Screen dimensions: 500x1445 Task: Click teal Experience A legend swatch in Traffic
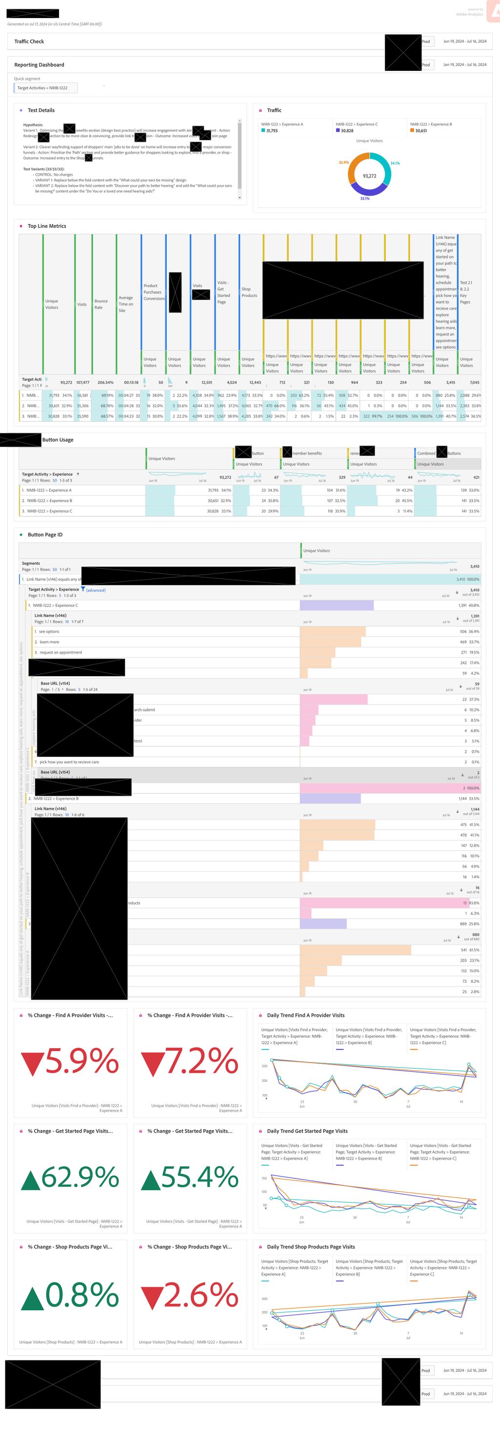[x=263, y=131]
